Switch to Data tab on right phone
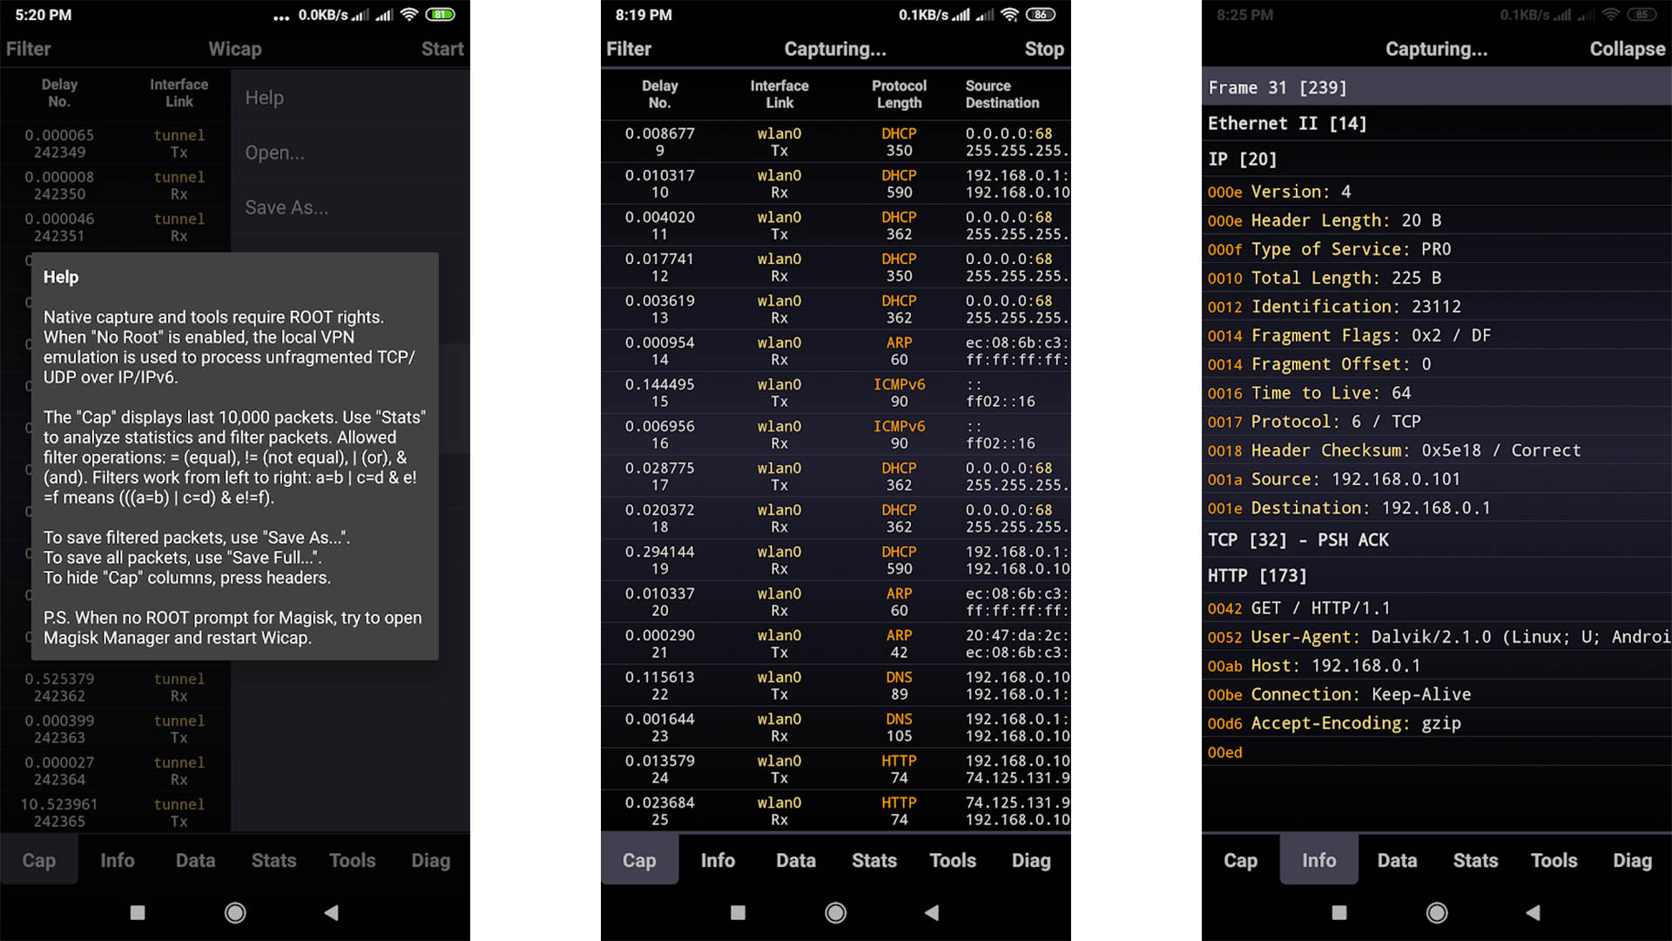 1397,861
